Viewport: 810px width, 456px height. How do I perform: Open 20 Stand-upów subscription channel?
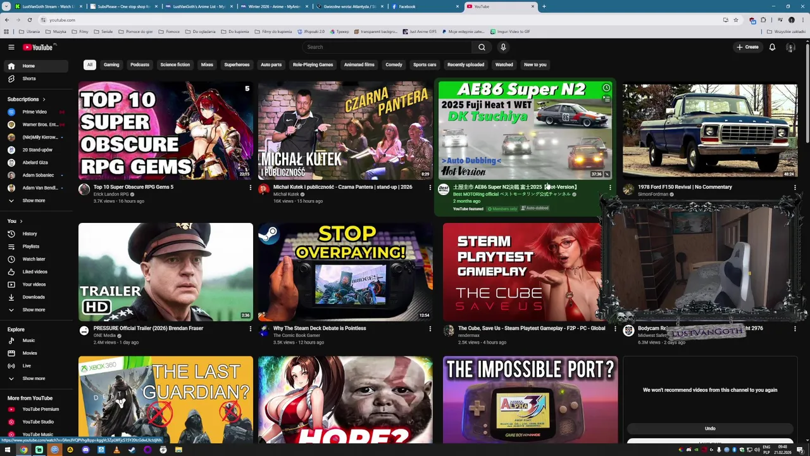[35, 150]
